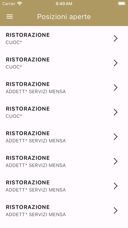Tap the Wi-Fi status icon
128x228 pixels.
click(20, 4)
